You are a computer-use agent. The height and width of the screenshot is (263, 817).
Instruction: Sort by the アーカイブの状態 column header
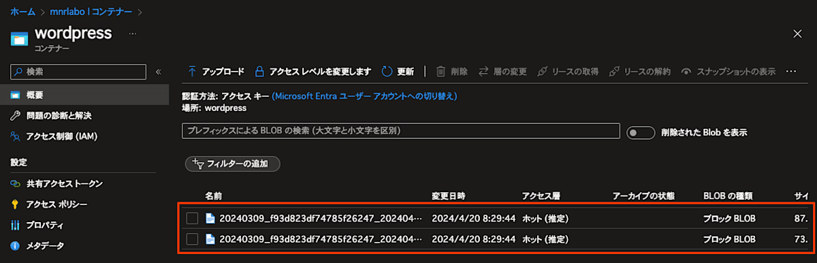coord(643,196)
